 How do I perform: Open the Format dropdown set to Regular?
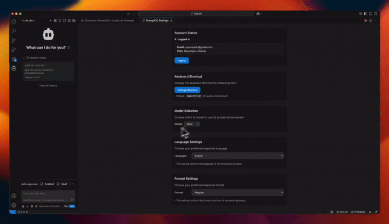[x=237, y=192]
